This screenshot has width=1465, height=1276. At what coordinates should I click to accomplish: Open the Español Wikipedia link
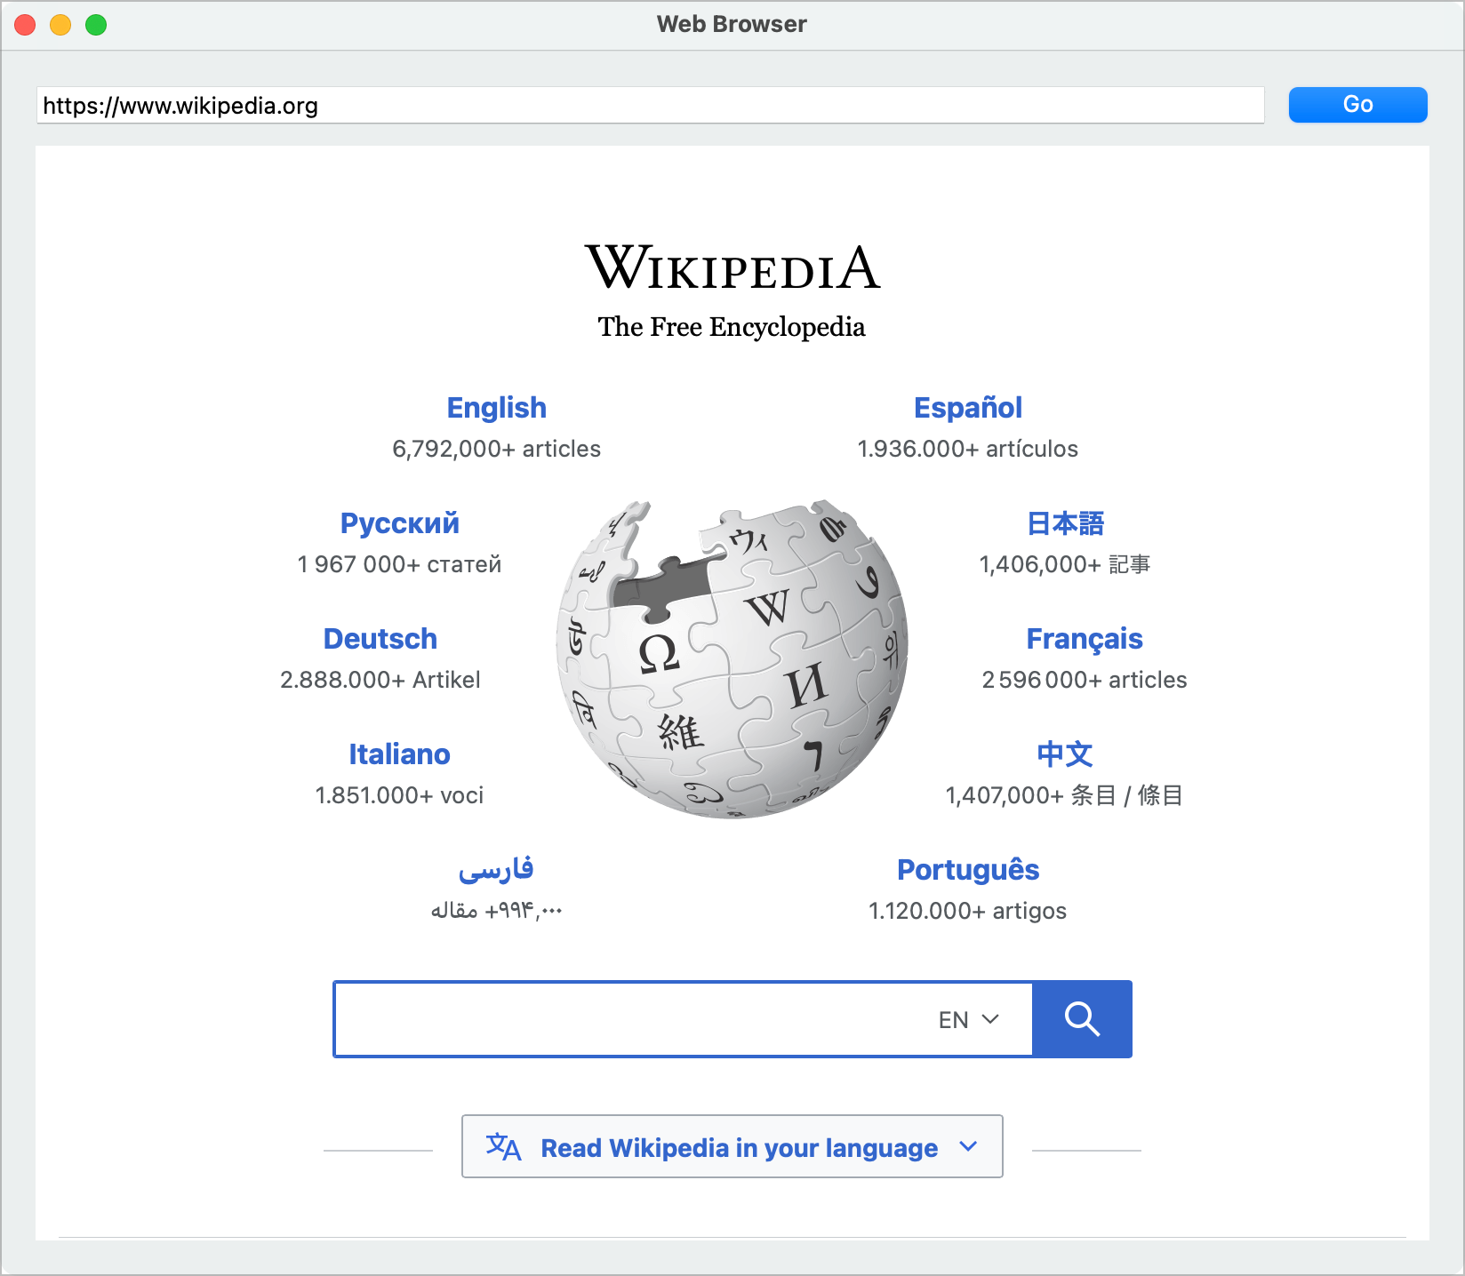(967, 408)
